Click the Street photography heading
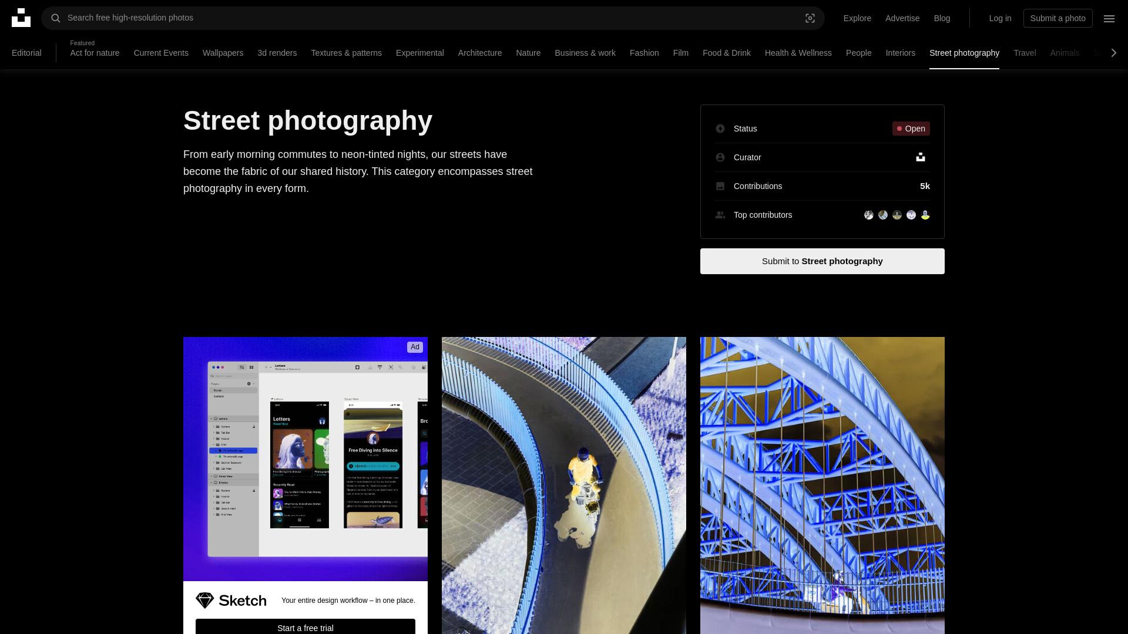Image resolution: width=1128 pixels, height=634 pixels. coord(308,120)
